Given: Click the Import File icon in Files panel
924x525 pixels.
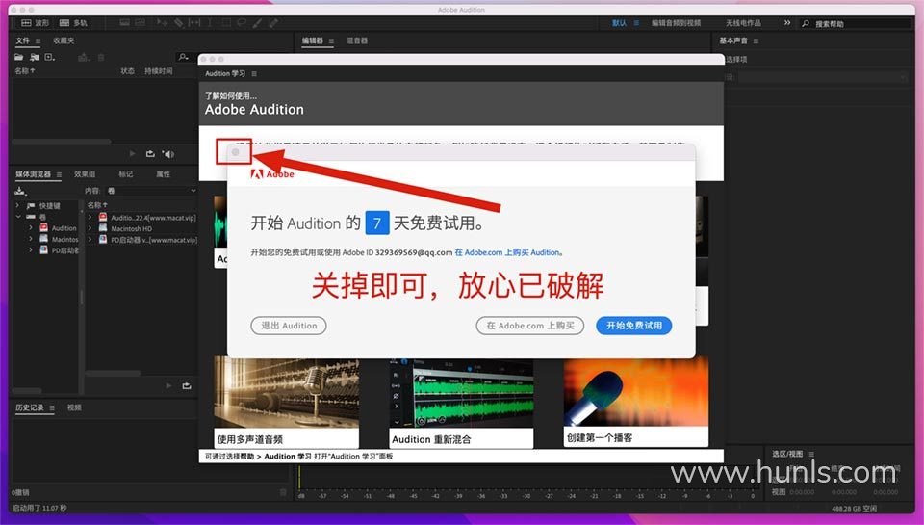Looking at the screenshot, I should (35, 57).
